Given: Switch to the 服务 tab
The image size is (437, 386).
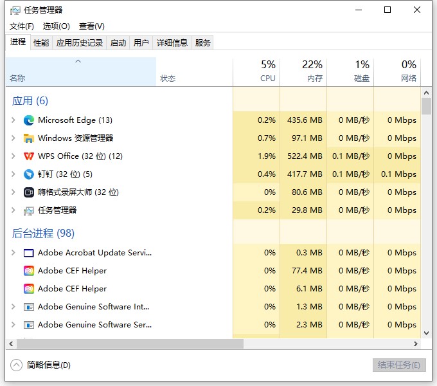Looking at the screenshot, I should 202,43.
